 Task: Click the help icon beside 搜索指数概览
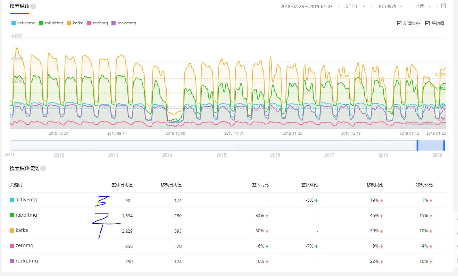coord(43,168)
